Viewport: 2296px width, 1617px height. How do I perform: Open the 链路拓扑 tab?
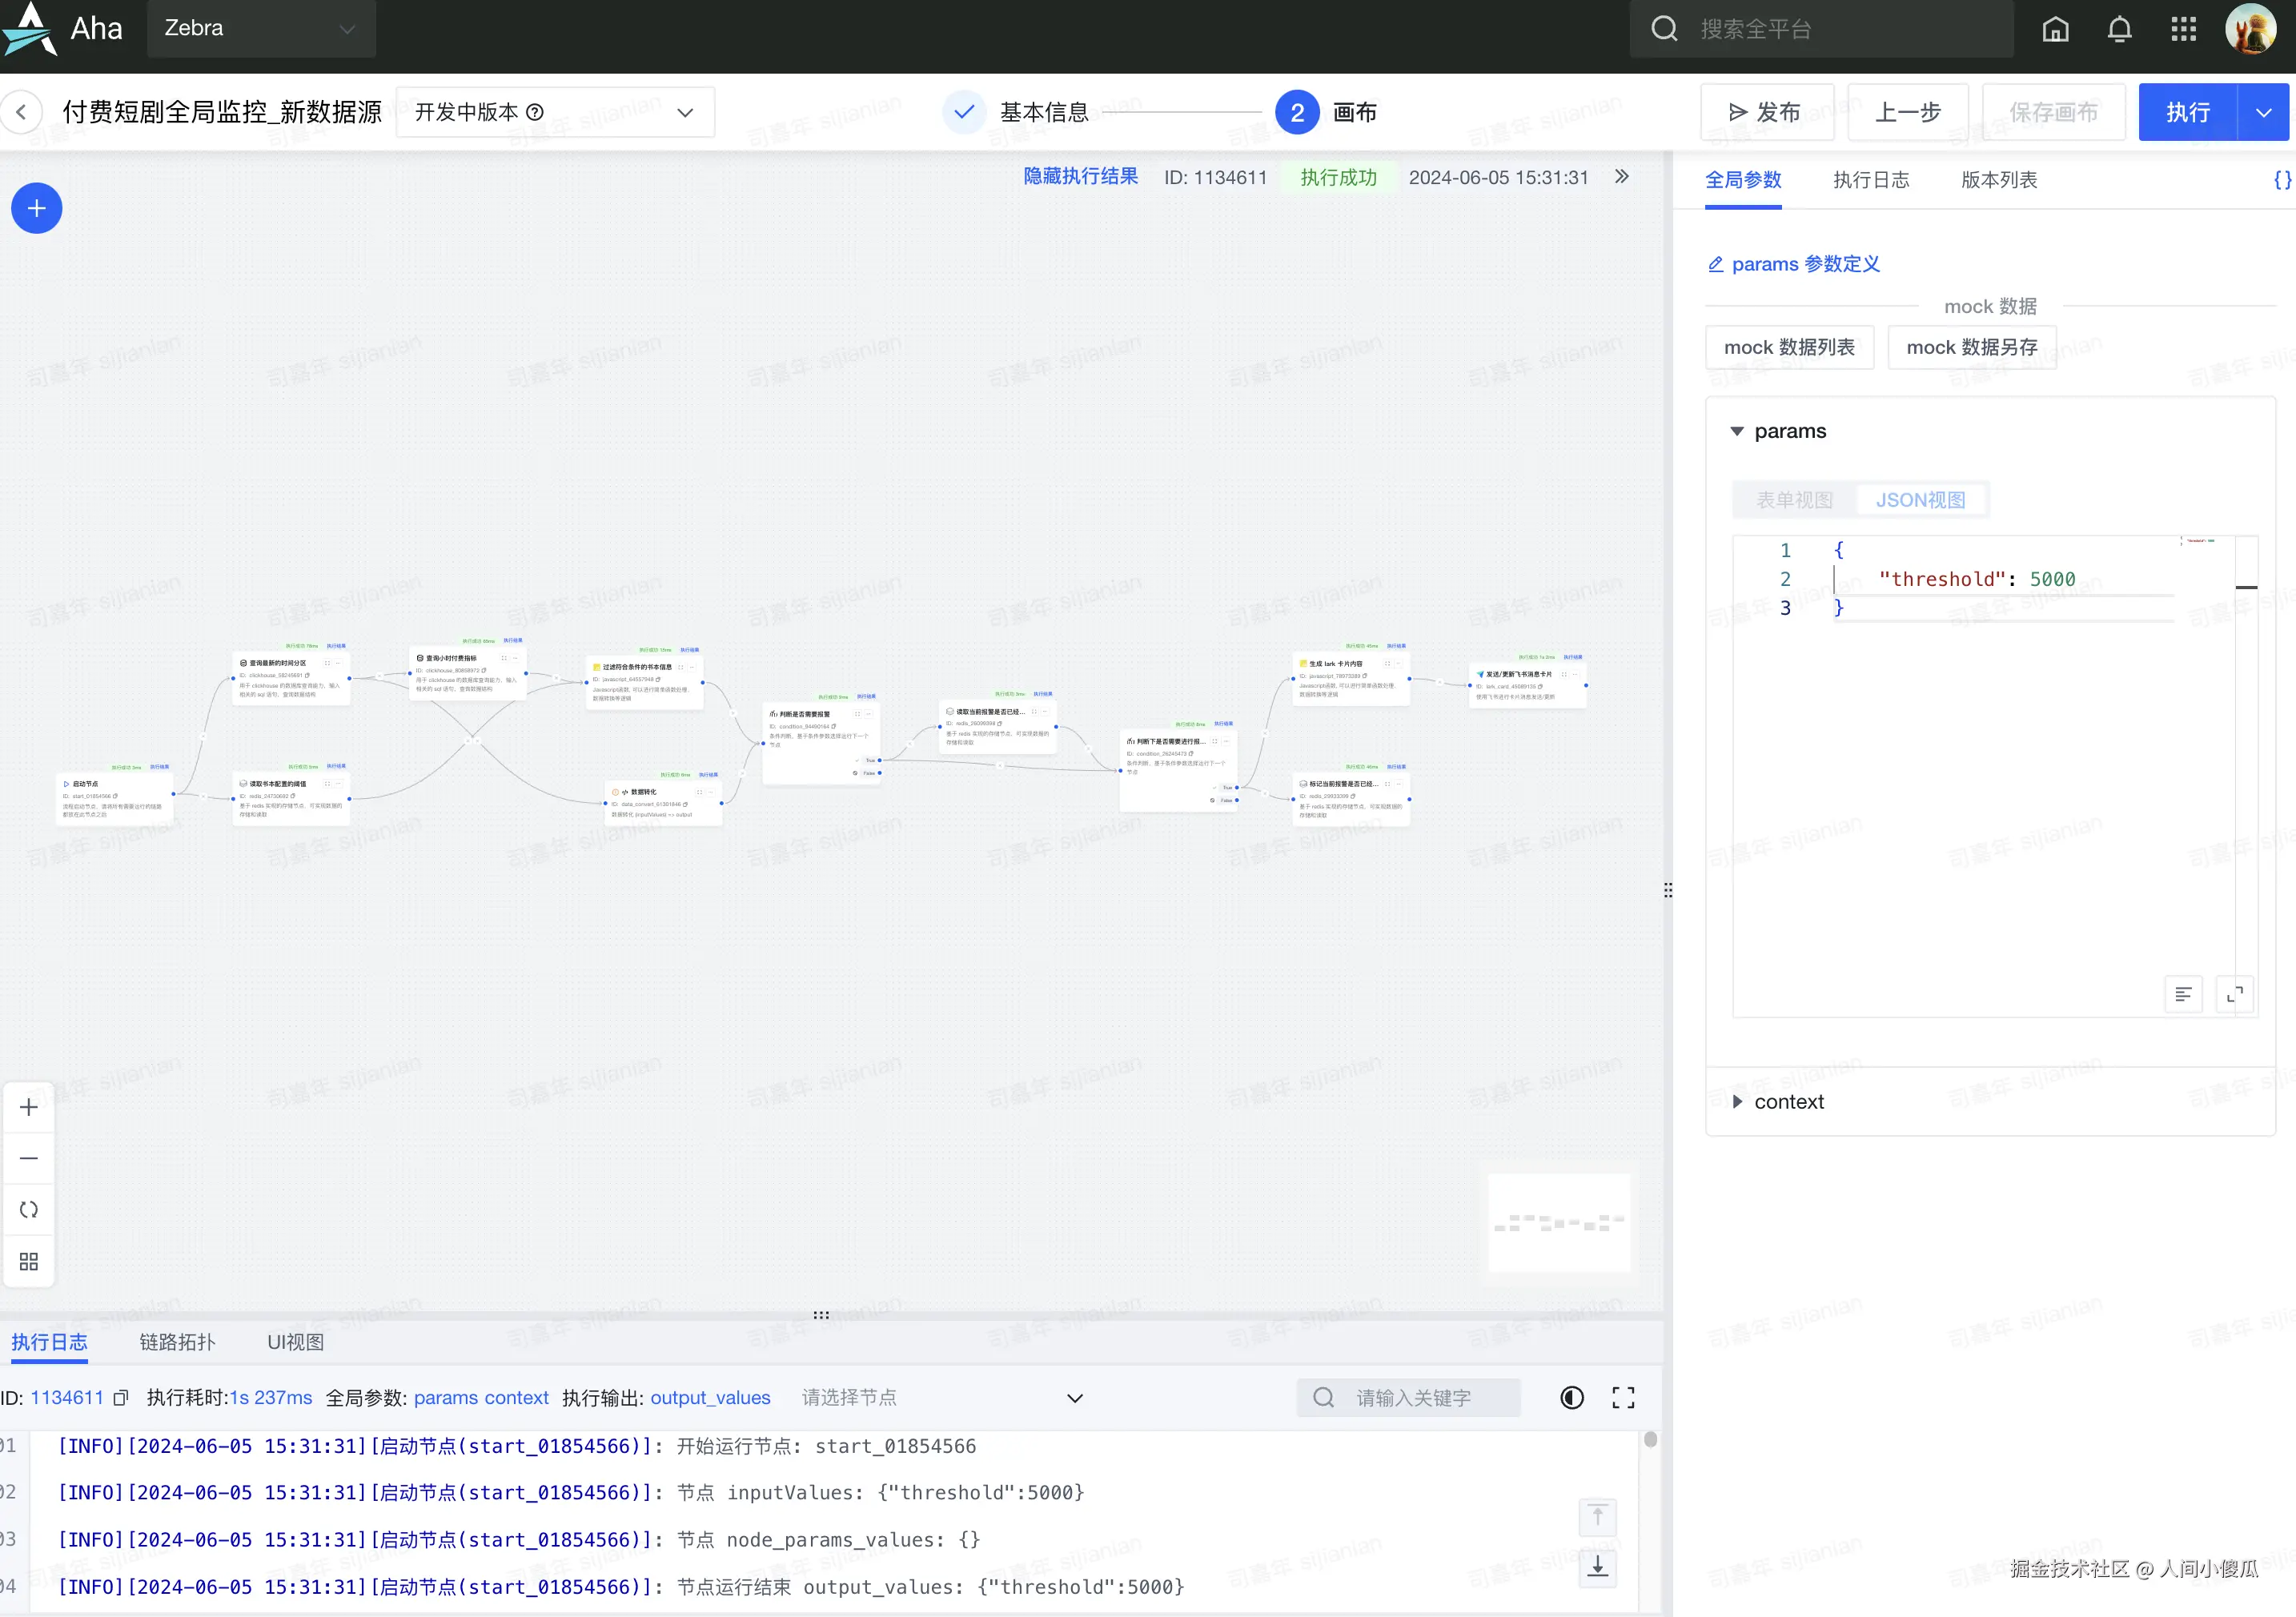click(x=177, y=1342)
